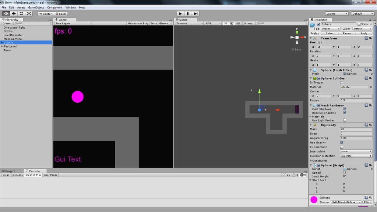This screenshot has height=212, width=377.
Task: Open Transform component help icon
Action: 366,38
